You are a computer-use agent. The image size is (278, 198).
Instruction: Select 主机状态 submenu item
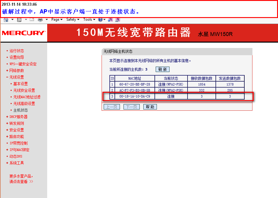coord(20,110)
